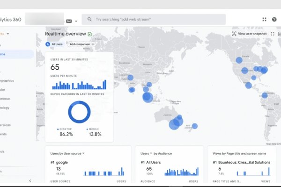This screenshot has width=281, height=187.
Task: Expand the Users by User source dropdown
Action: pyautogui.click(x=83, y=153)
